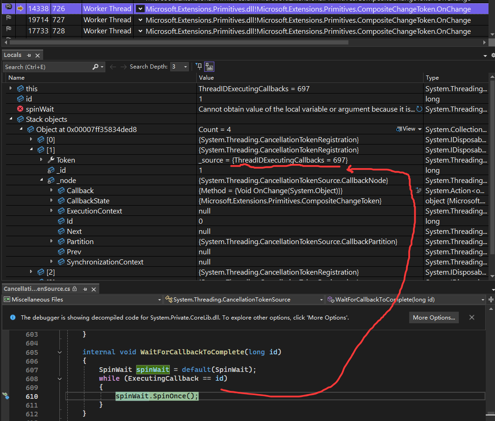Screen dimensions: 495x421
Task: Toggle flag on thread 17733
Action: [x=8, y=31]
